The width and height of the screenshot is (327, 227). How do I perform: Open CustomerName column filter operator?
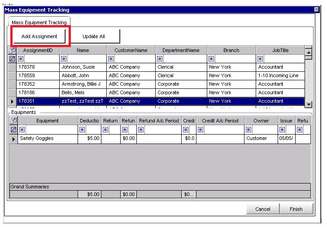(111, 59)
